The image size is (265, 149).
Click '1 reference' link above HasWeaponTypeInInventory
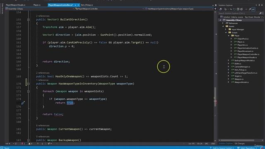pyautogui.click(x=42, y=80)
